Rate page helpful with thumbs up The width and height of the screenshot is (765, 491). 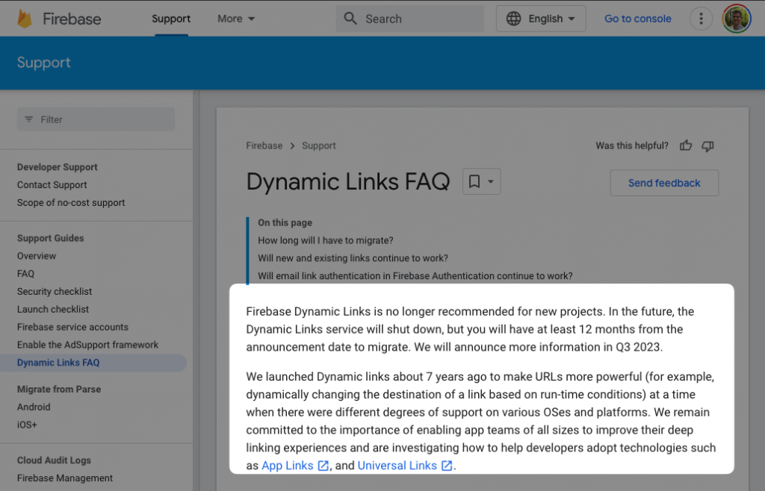pos(686,146)
